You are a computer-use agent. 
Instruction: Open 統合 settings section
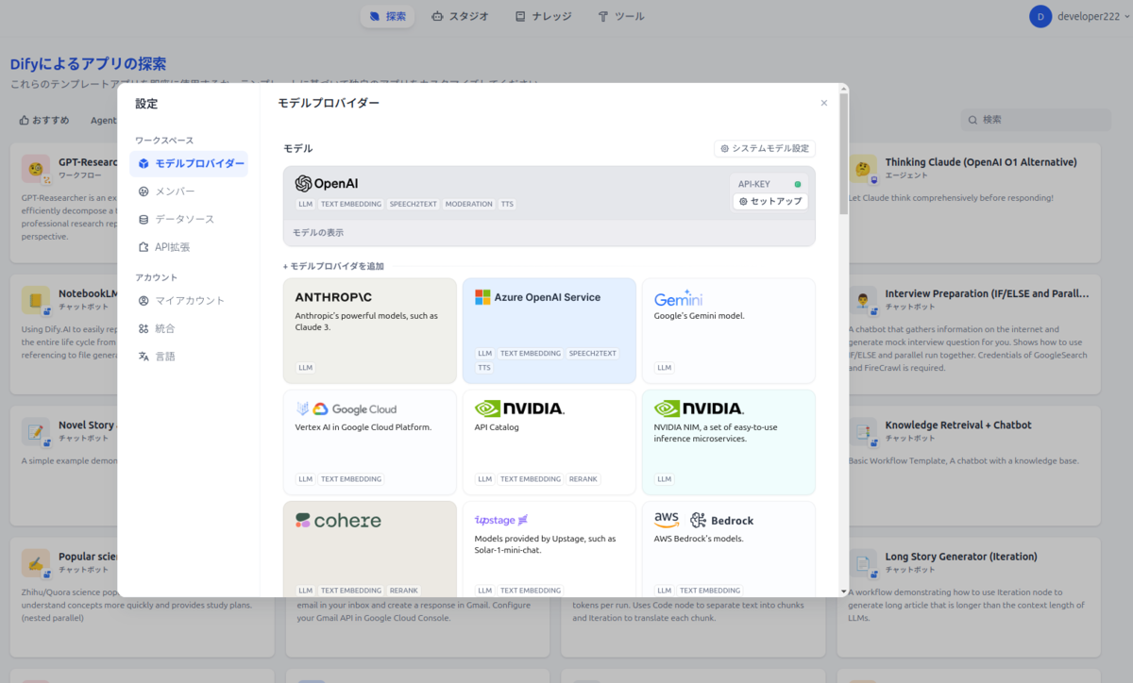point(189,328)
